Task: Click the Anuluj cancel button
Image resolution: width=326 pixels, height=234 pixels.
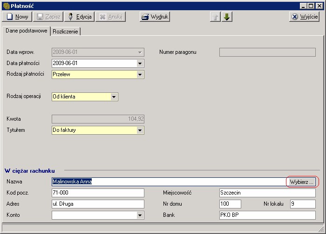Action: tap(110, 17)
